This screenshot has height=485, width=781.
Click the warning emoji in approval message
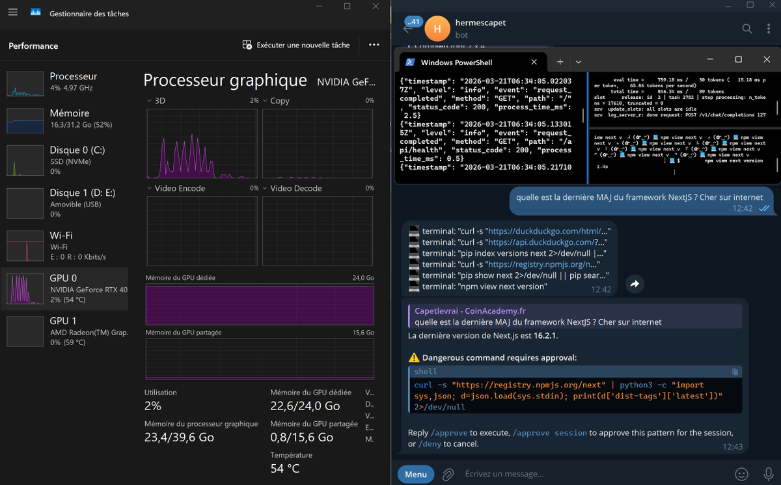414,357
